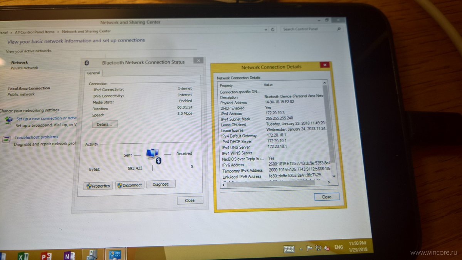Screen dimensions: 462x260
Task: Switch input language ENG
Action: coord(339,247)
